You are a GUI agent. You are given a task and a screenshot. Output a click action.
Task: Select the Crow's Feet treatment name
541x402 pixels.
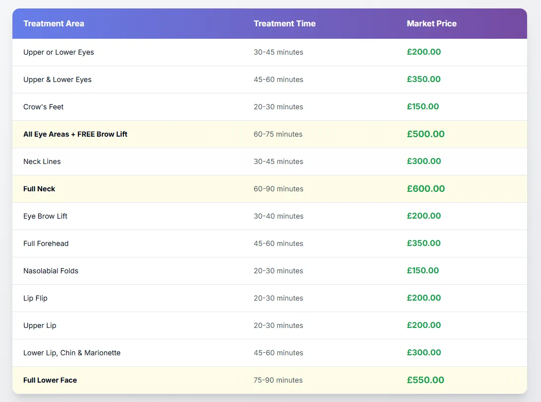coord(44,107)
